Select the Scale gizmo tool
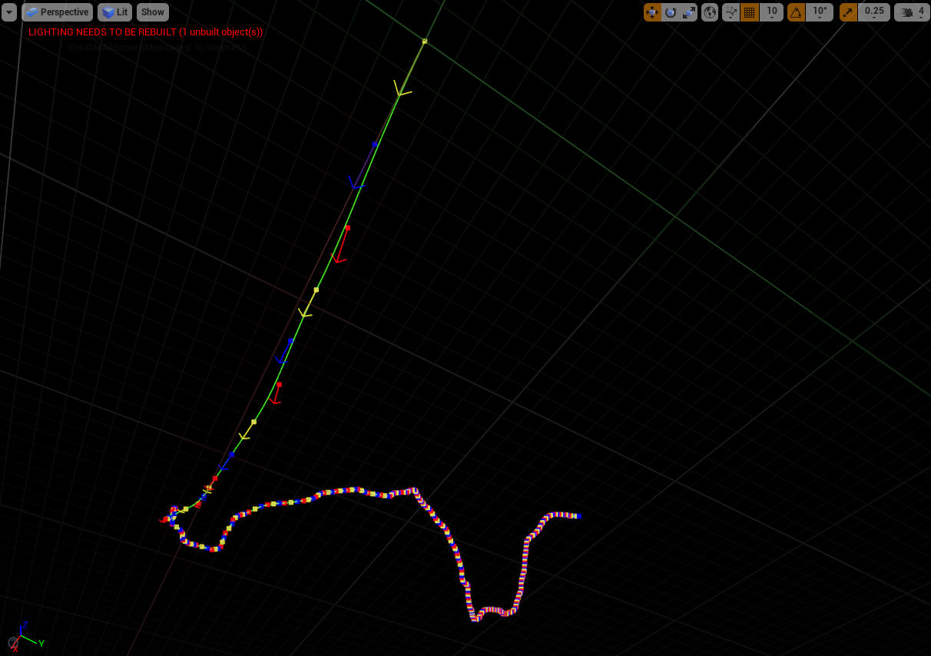 tap(689, 12)
